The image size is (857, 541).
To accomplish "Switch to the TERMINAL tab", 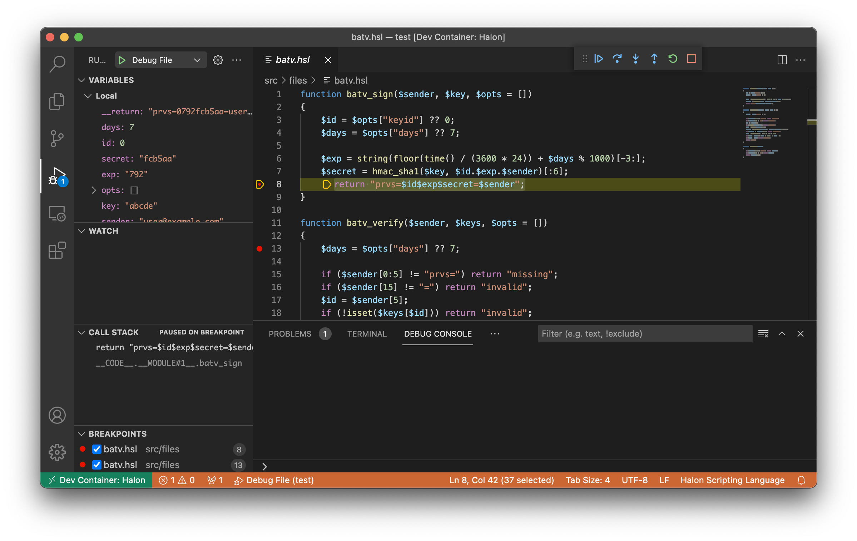I will pyautogui.click(x=367, y=334).
